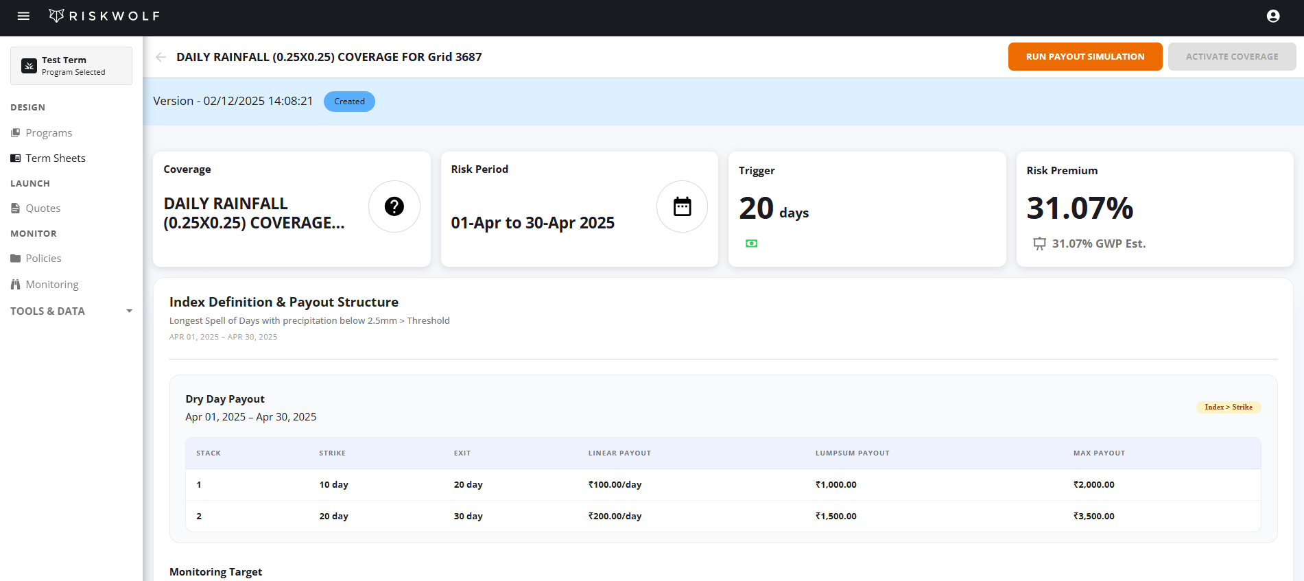1304x581 pixels.
Task: Open the Risk Period calendar icon
Action: pos(681,206)
